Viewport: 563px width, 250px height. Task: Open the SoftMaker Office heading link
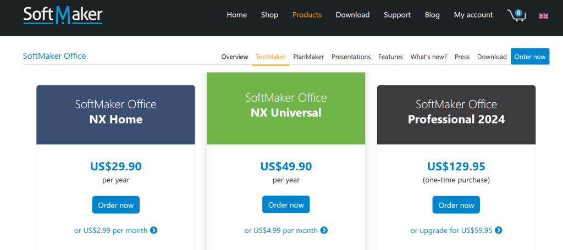(54, 56)
